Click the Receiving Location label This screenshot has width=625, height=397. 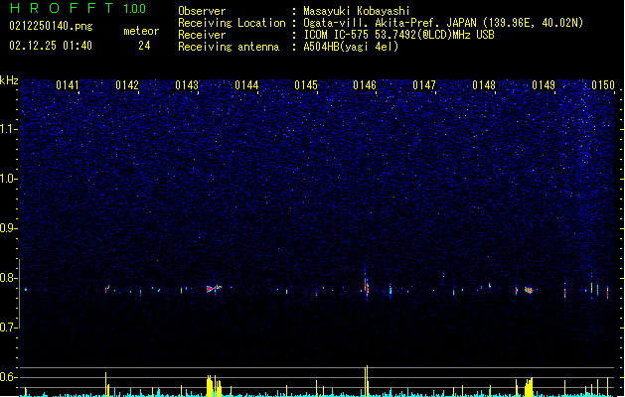(x=232, y=23)
